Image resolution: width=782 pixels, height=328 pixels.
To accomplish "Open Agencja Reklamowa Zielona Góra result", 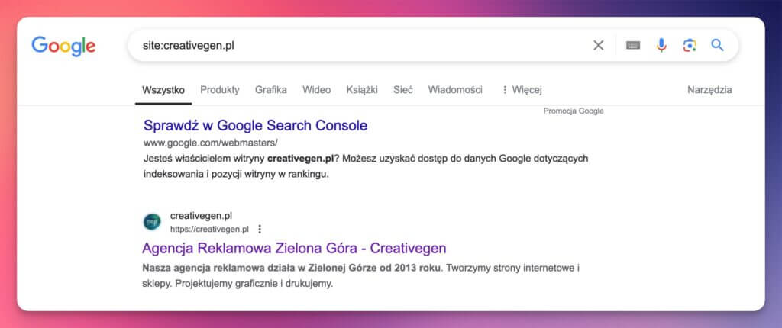I will click(294, 249).
